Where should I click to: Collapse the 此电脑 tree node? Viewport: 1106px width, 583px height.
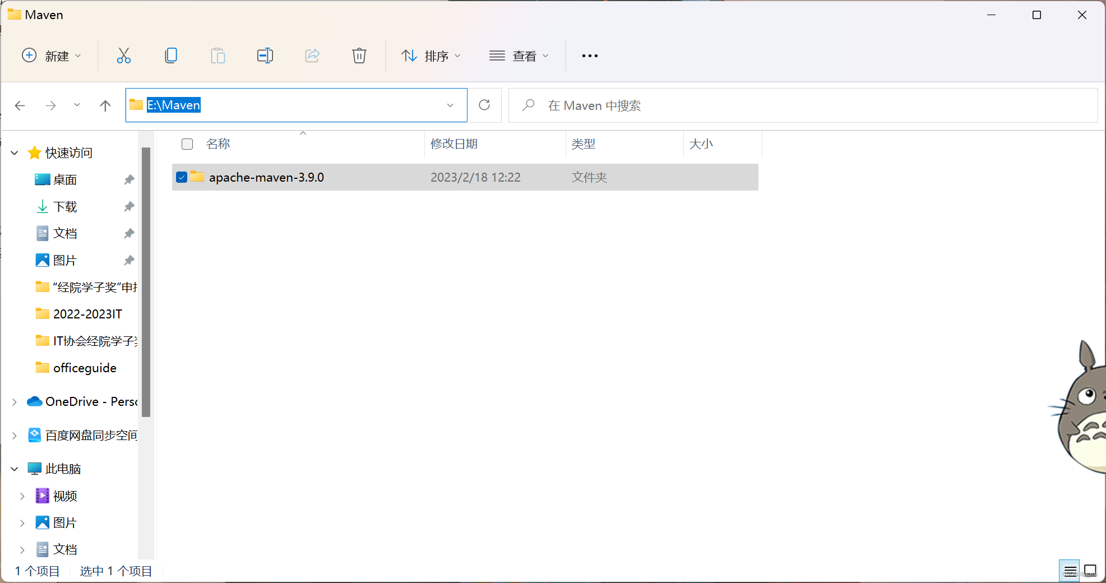click(15, 469)
